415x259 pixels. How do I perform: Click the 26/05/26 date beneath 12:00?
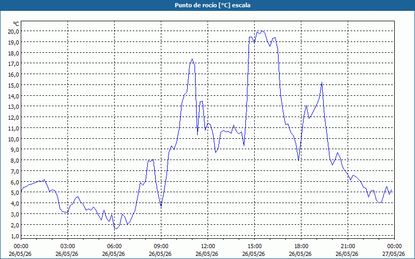click(207, 254)
